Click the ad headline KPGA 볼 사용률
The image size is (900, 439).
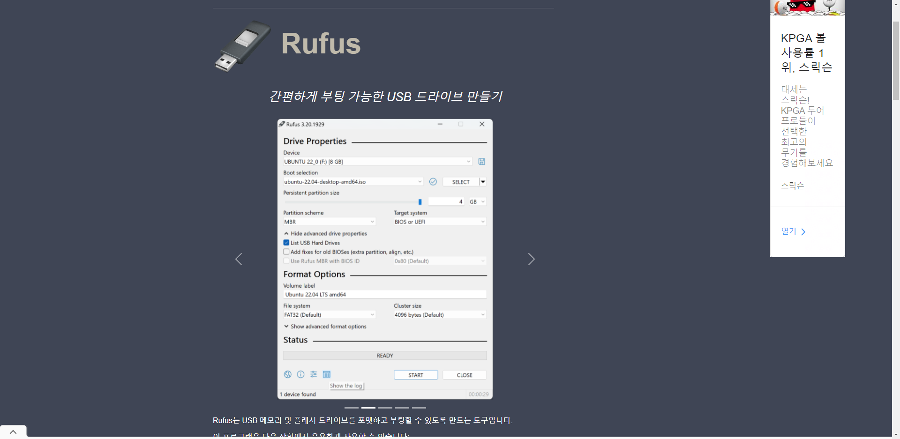point(806,52)
